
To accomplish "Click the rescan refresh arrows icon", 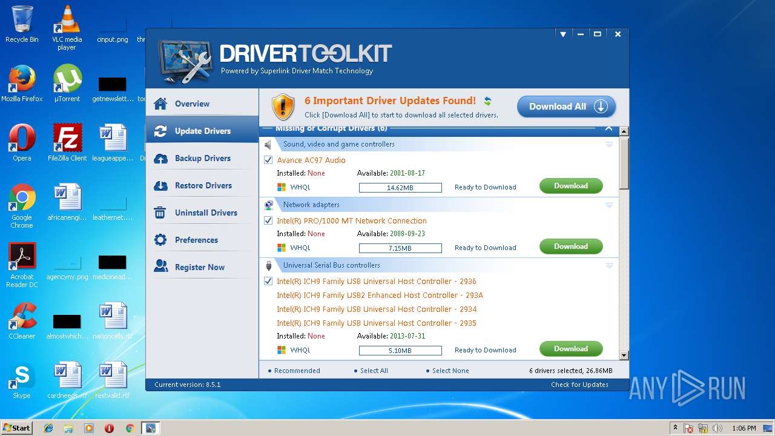I will 487,101.
